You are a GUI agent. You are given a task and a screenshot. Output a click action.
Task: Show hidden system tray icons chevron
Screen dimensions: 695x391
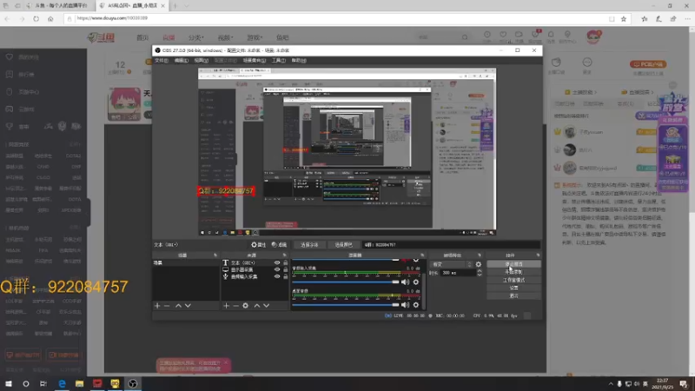coord(611,384)
